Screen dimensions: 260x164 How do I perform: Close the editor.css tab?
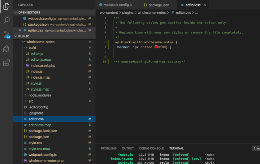[x=205, y=5]
